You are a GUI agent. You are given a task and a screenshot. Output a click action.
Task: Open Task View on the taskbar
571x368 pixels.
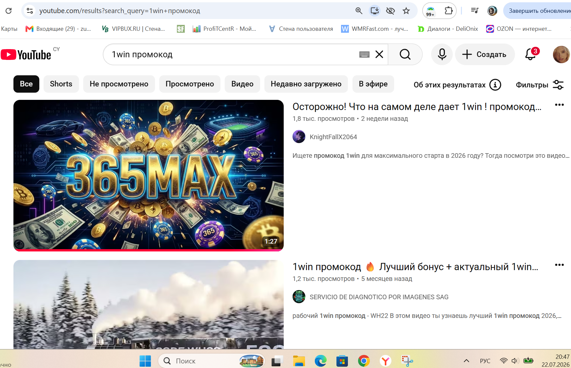click(x=277, y=361)
